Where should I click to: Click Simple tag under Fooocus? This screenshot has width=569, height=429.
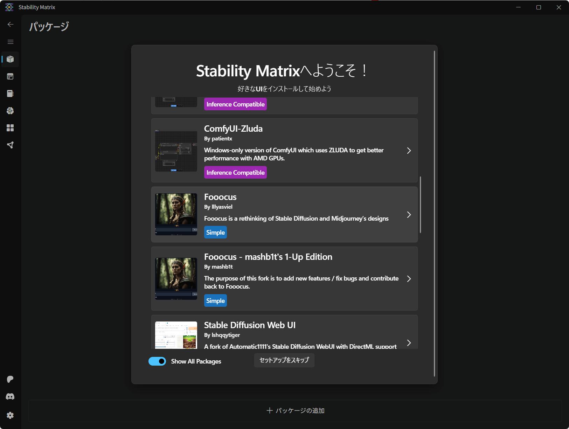click(x=215, y=233)
